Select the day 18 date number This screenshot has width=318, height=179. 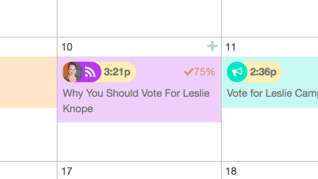tap(231, 171)
